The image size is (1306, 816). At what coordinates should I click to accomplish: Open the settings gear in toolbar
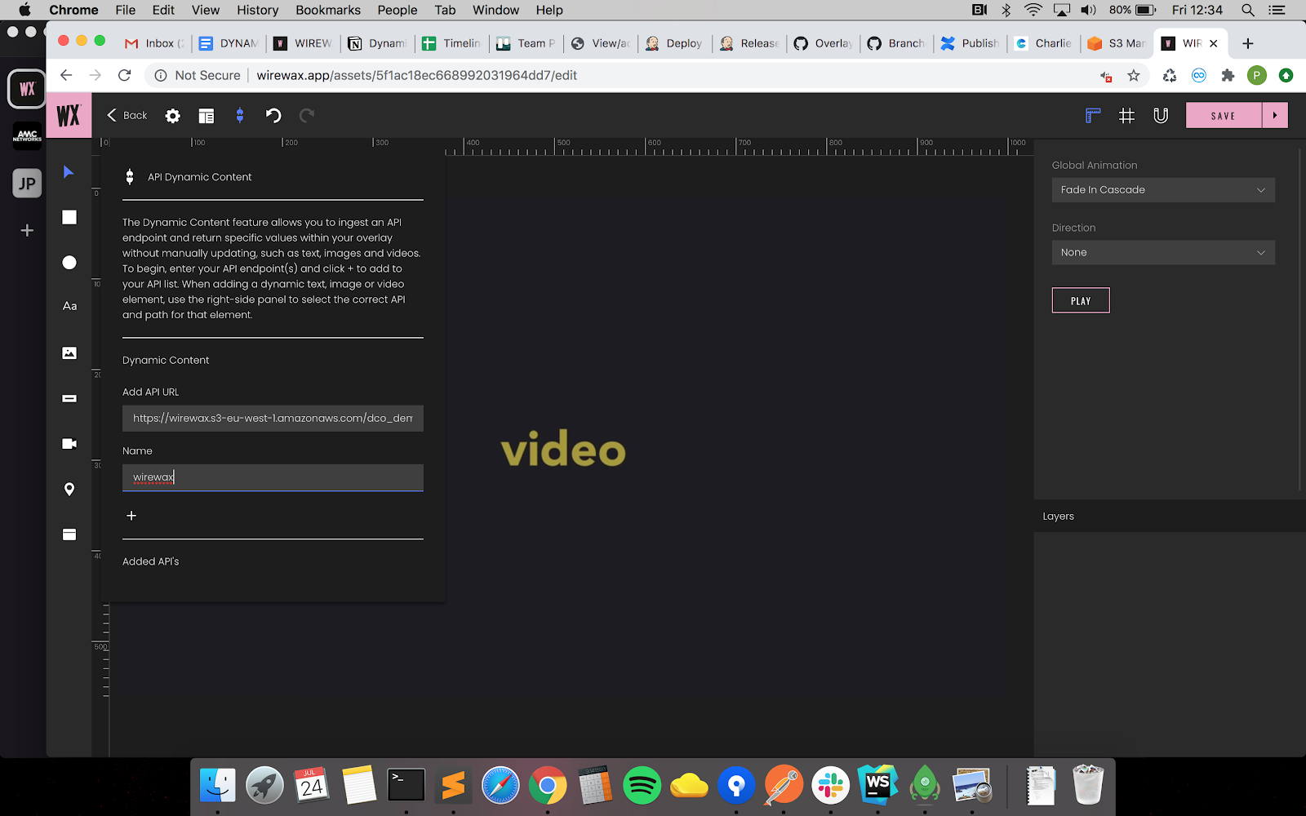pyautogui.click(x=172, y=116)
